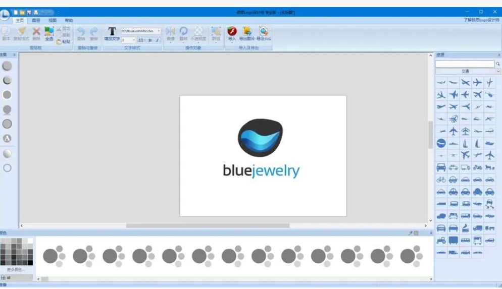Click the print icon in title bar
Viewport: 502px width, 289px height.
click(x=36, y=13)
